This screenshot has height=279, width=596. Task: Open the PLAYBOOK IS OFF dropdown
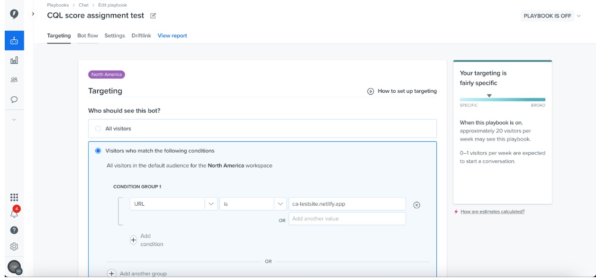coord(552,16)
